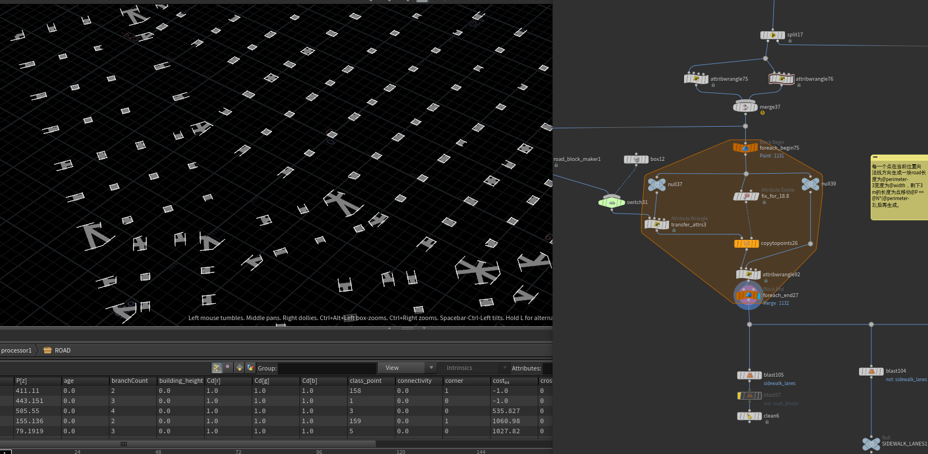The image size is (928, 454).
Task: Toggle Vertices view in geometry spreadsheet
Action: (228, 368)
